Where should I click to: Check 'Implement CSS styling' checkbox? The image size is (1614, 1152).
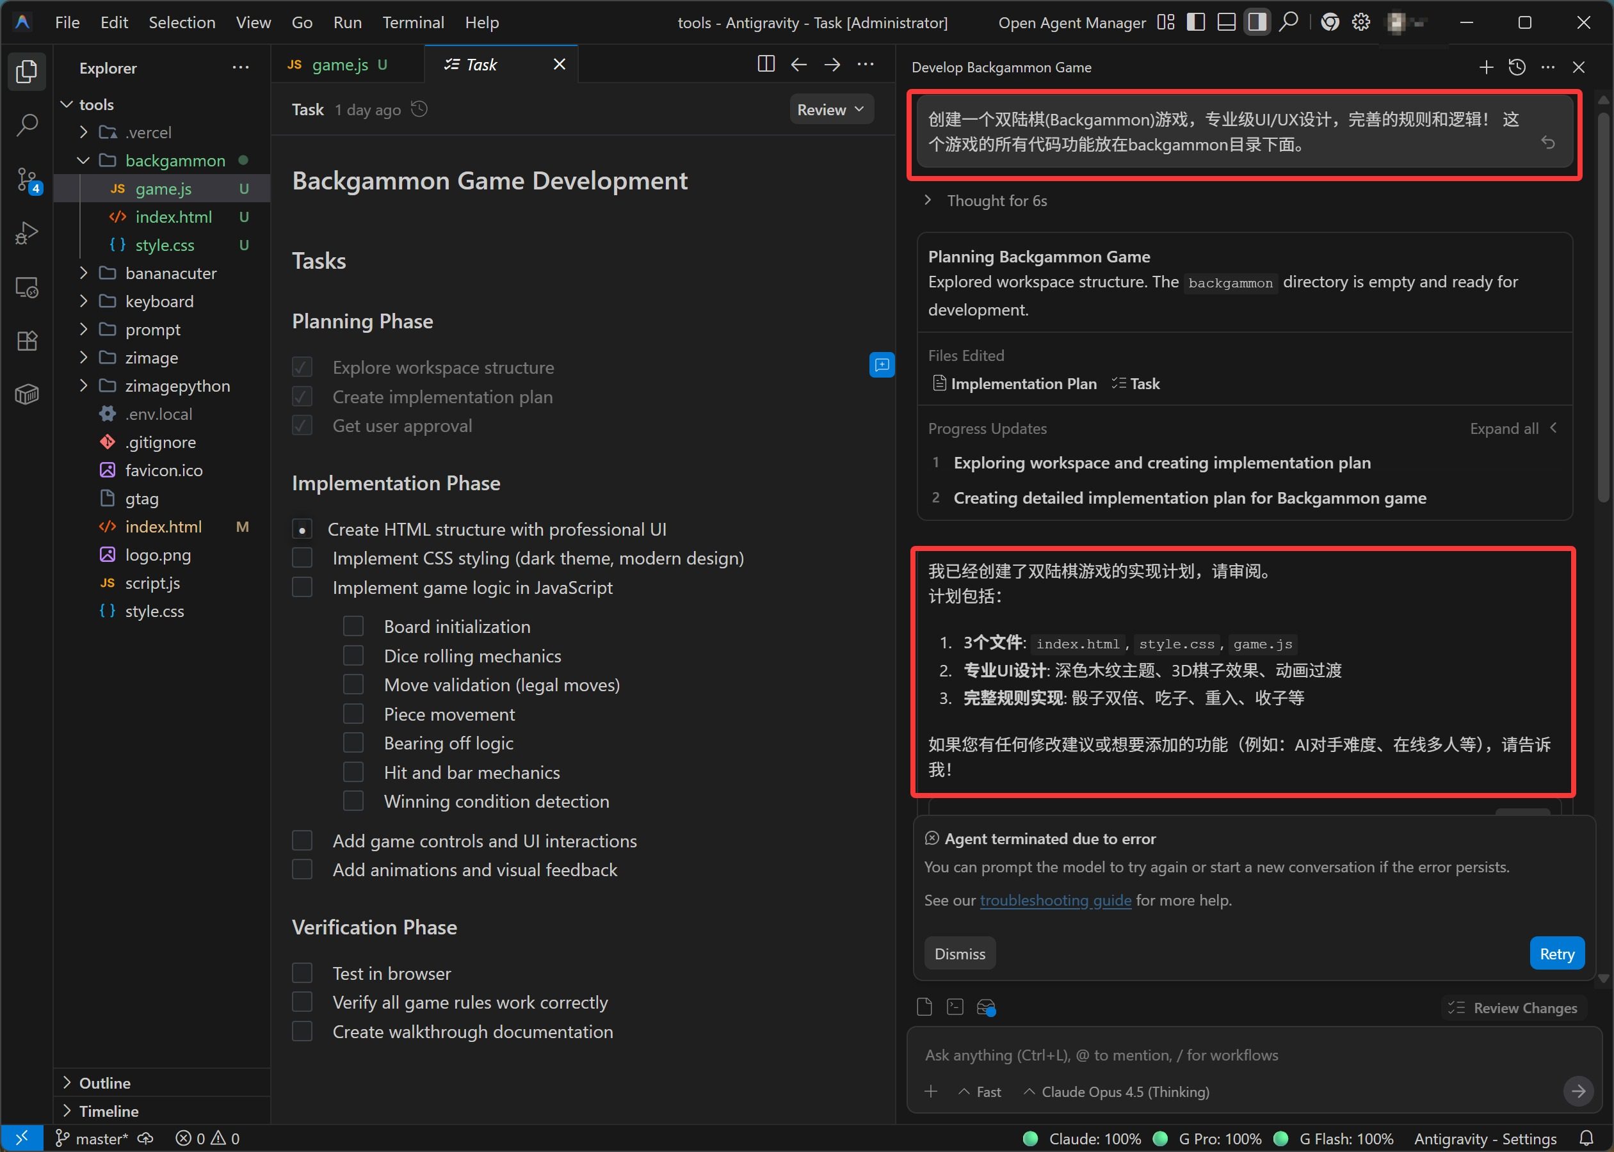[302, 558]
